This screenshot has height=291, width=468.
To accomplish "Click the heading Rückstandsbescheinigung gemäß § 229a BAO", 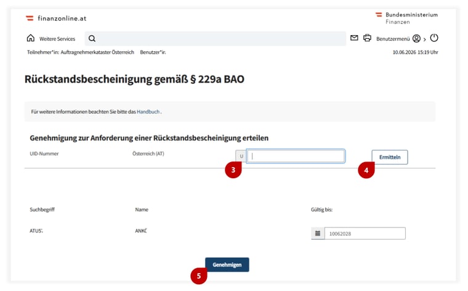I will tap(134, 79).
